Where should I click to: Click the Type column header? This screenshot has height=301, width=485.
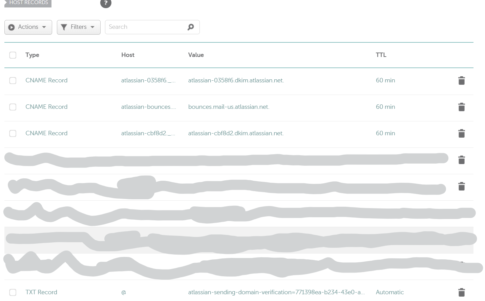tap(32, 55)
